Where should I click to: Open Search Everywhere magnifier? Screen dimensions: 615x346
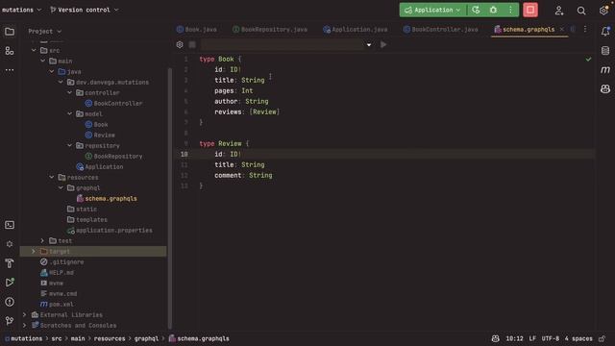(x=581, y=11)
